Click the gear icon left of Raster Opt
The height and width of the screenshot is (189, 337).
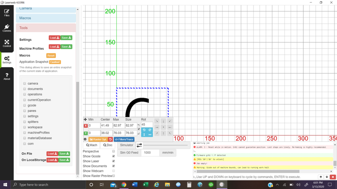click(x=85, y=139)
